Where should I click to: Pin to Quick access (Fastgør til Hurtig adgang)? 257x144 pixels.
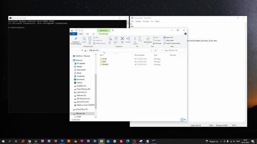pyautogui.click(x=76, y=41)
